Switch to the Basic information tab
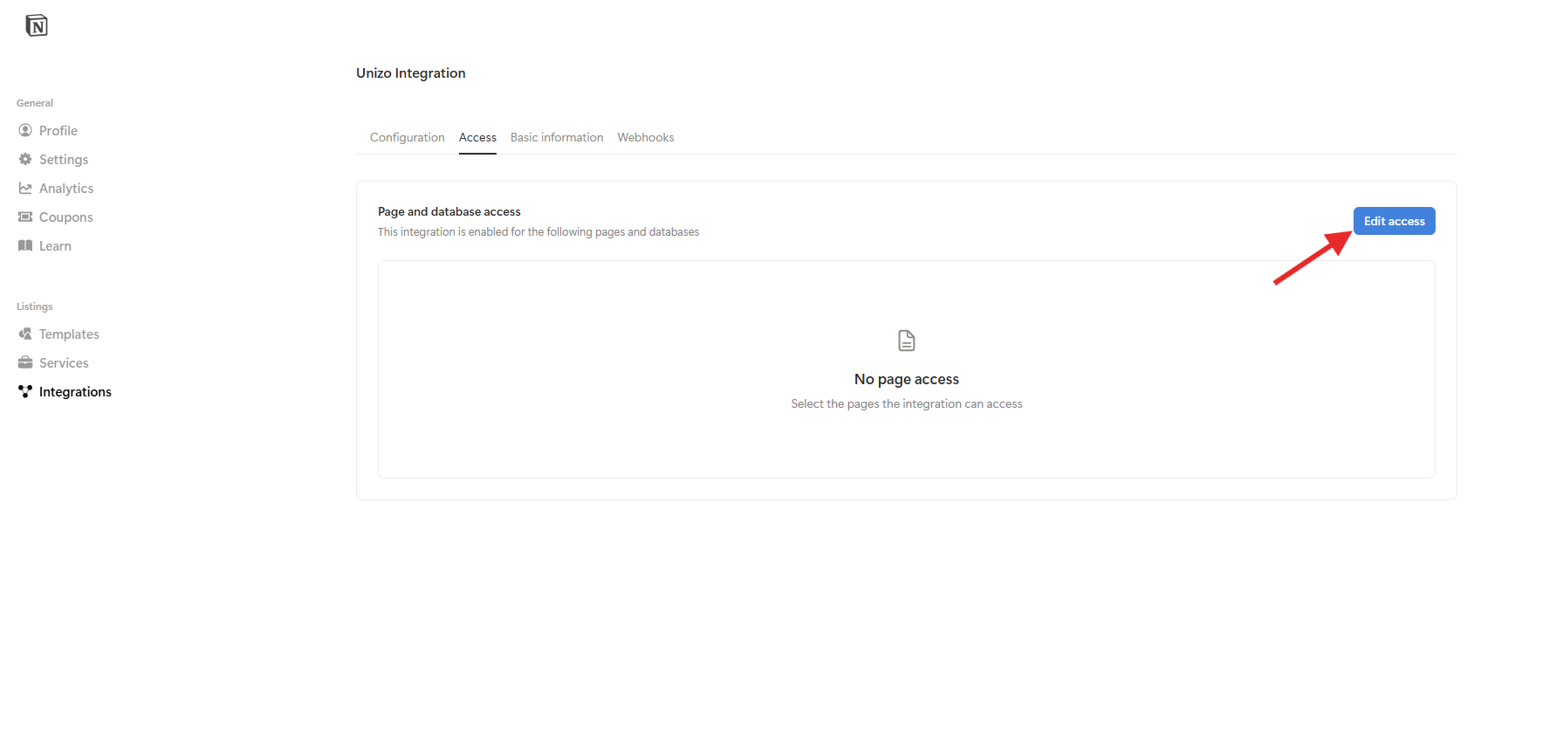The image size is (1563, 737). (x=557, y=137)
